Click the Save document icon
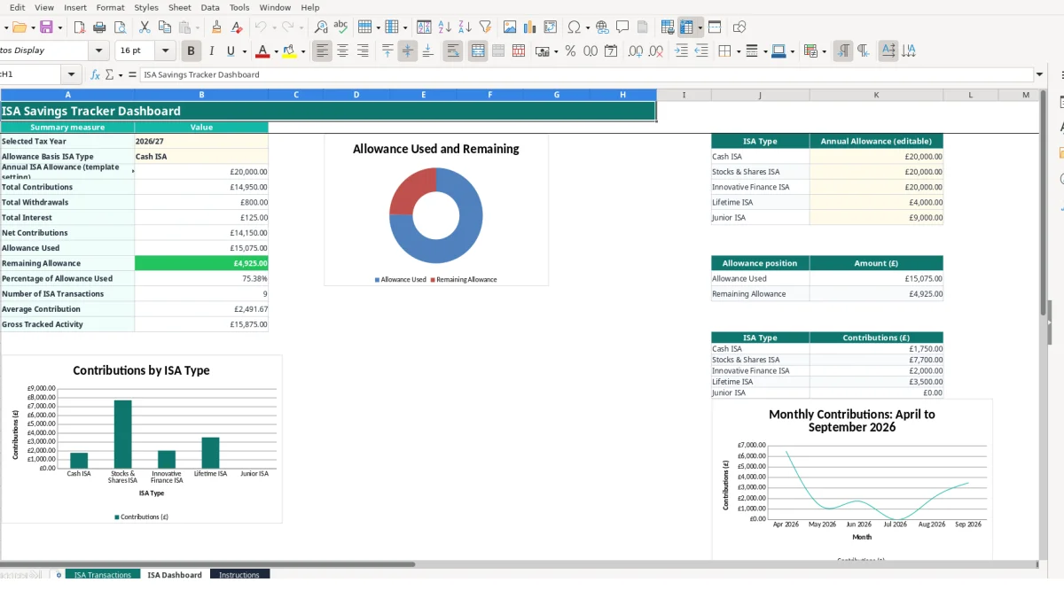 coord(45,27)
